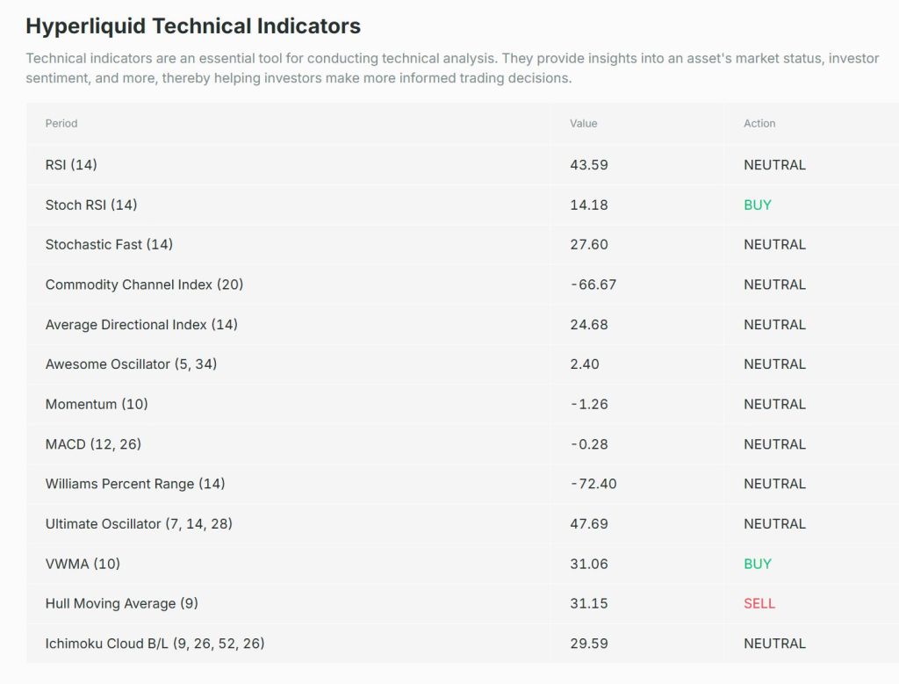
Task: Select the Stochastic Fast (14) row
Action: click(x=109, y=245)
